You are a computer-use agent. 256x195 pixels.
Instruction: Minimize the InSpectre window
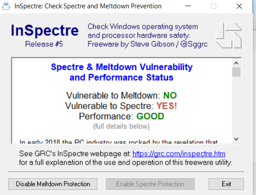188,6
